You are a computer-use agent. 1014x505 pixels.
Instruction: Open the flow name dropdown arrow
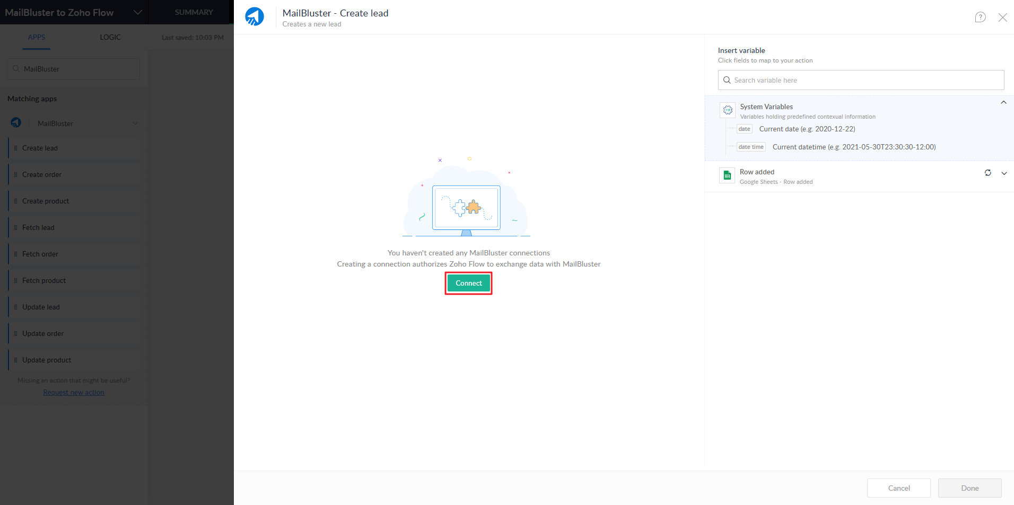[137, 12]
